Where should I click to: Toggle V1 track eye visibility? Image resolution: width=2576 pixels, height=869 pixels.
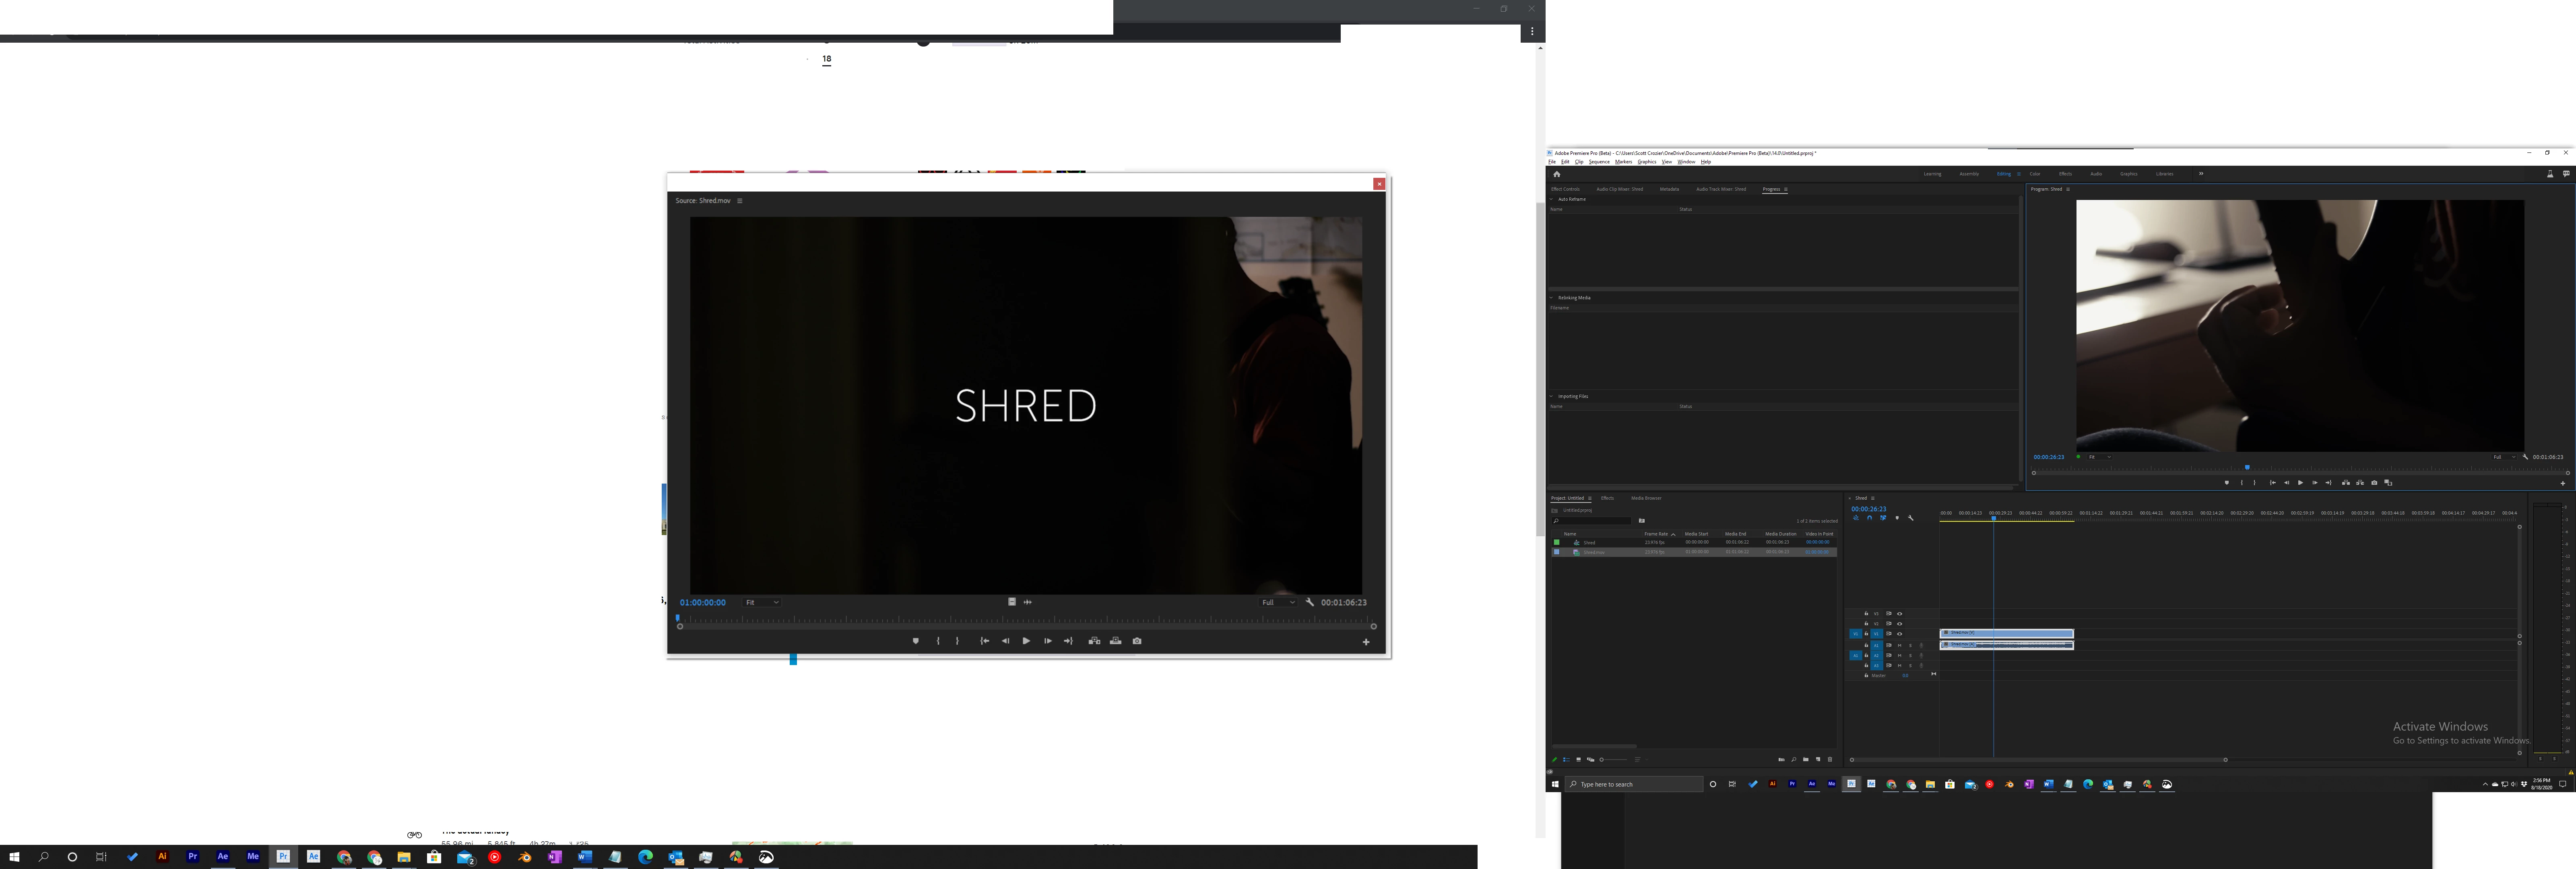click(1899, 634)
